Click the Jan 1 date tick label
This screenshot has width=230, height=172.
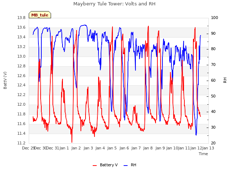pos(64,148)
